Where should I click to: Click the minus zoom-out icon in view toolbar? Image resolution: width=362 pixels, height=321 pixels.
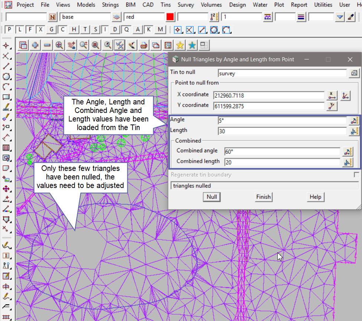(47, 45)
